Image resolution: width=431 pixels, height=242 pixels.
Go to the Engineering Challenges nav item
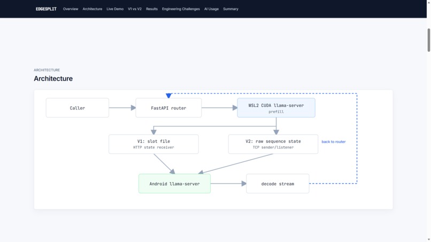click(x=181, y=9)
